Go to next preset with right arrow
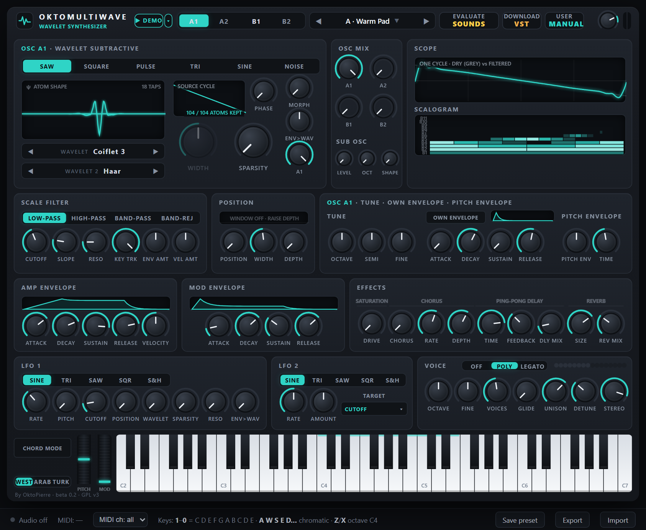Viewport: 646px width, 530px height. coord(426,21)
